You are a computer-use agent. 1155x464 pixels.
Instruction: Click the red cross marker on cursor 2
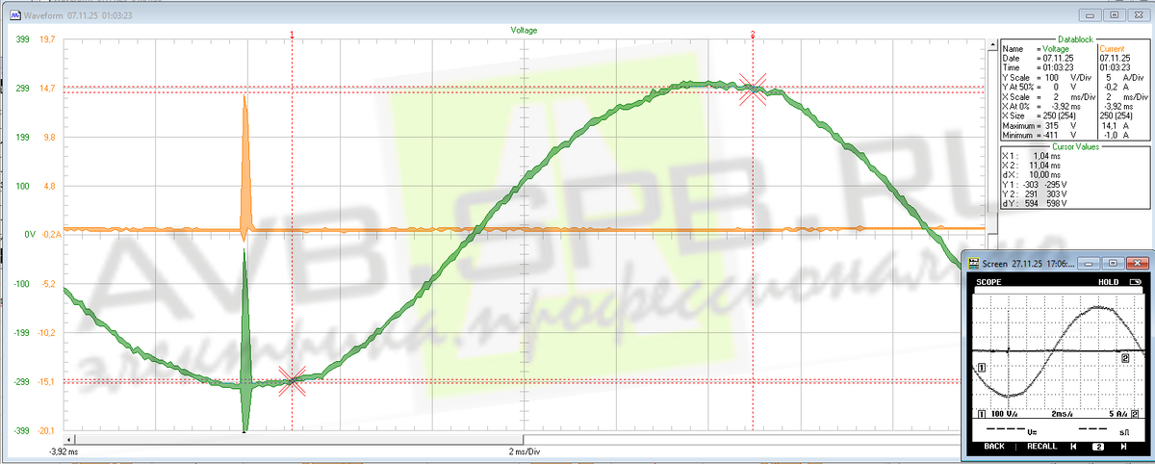[753, 89]
